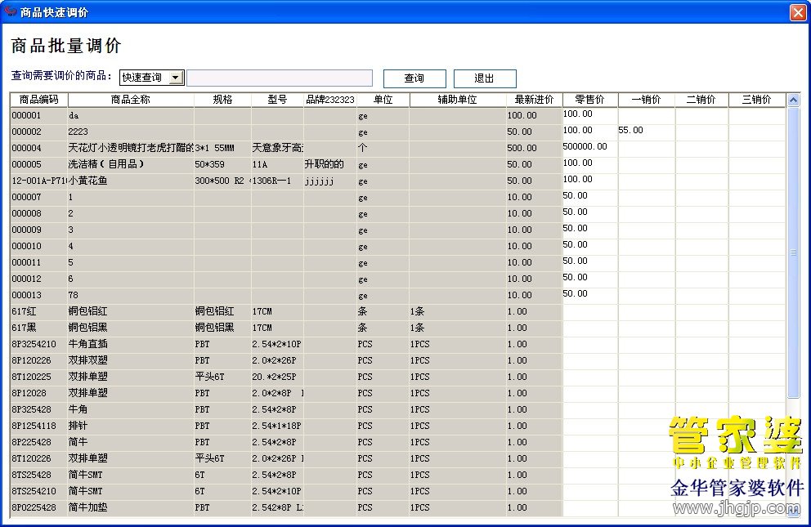Screen dimensions: 811x527
Task: Click model 2.54*1*18P cell
Action: [x=276, y=426]
